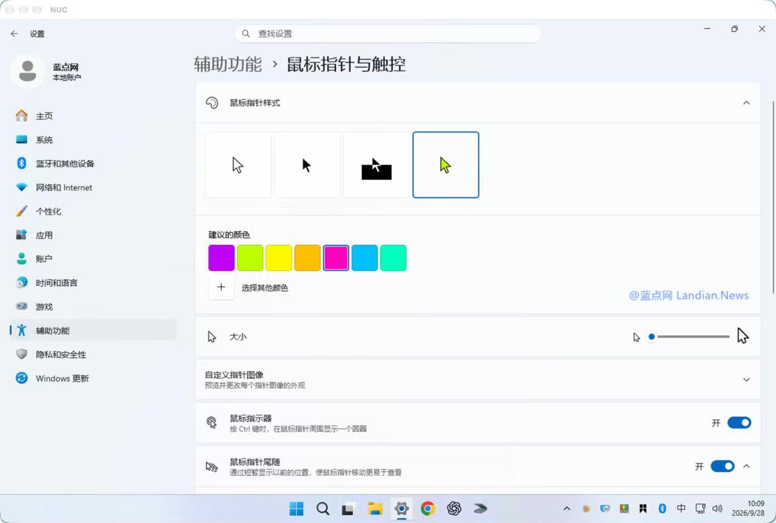Viewport: 776px width, 523px height.
Task: Open 网络和 Internet in the sidebar
Action: [93, 187]
